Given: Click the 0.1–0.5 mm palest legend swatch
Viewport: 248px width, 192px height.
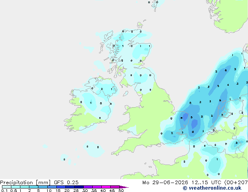Looking at the screenshot, I should 7,187.
